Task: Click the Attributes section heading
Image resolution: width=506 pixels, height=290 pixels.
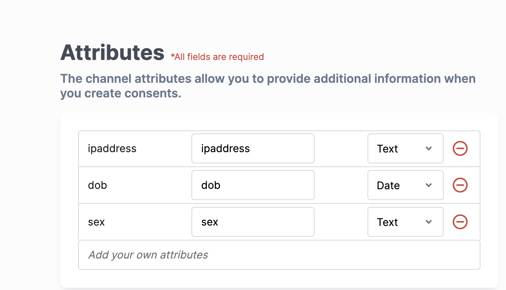Action: click(x=112, y=52)
